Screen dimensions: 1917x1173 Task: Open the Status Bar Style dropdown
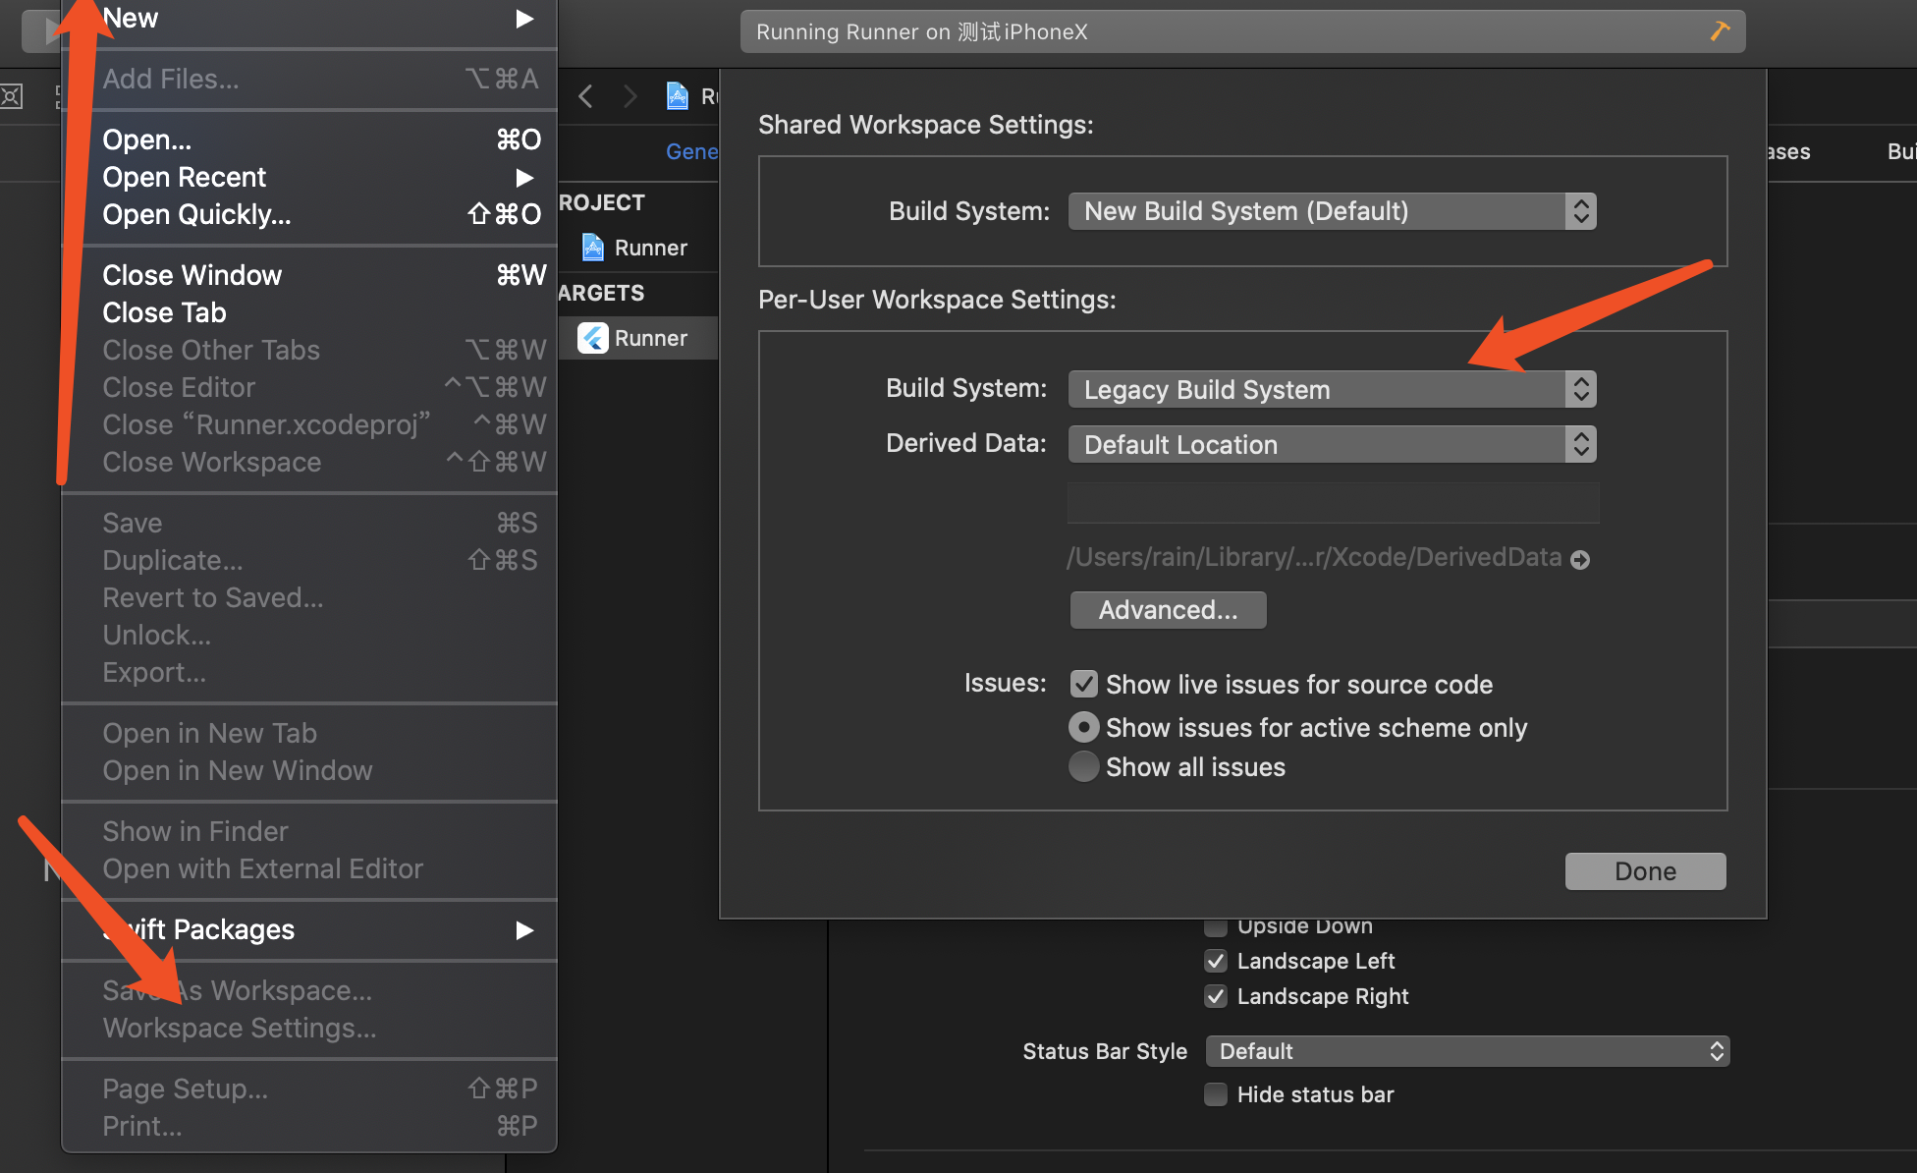[1467, 1051]
